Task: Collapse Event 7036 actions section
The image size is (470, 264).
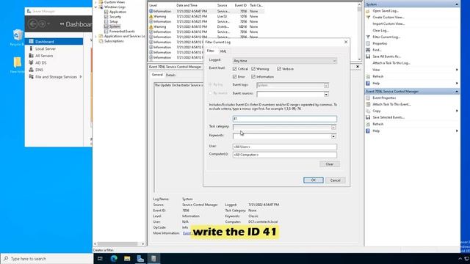Action: (457, 91)
